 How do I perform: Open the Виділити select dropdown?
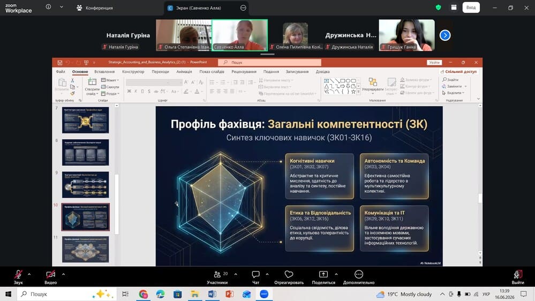click(453, 93)
